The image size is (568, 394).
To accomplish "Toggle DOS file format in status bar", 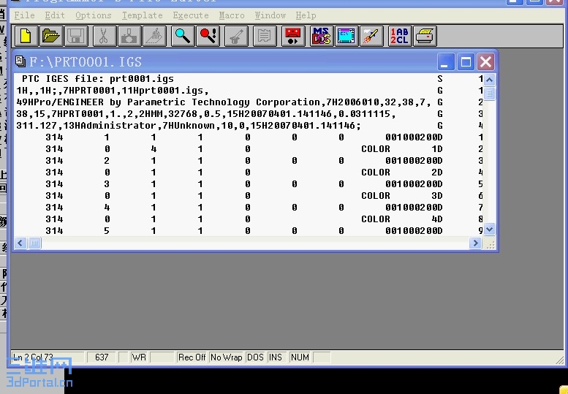I will click(x=255, y=357).
